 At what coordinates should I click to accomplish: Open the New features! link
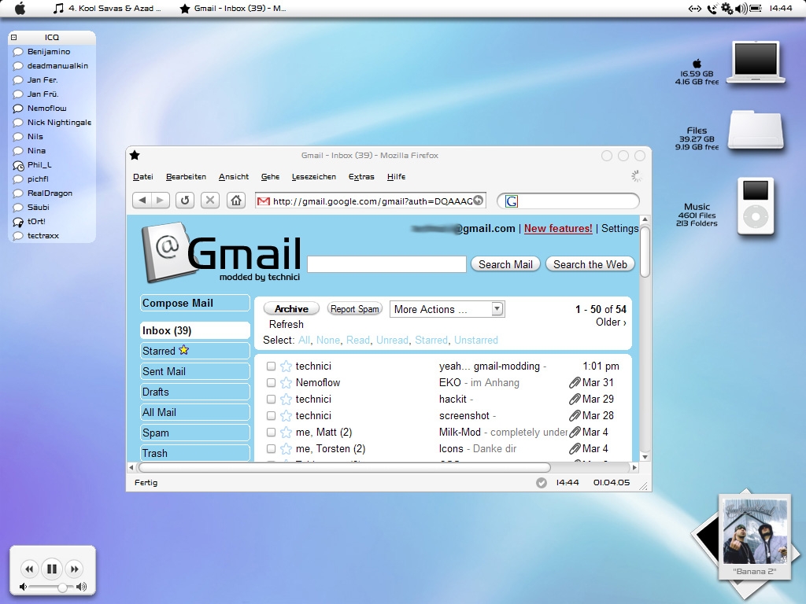click(558, 229)
